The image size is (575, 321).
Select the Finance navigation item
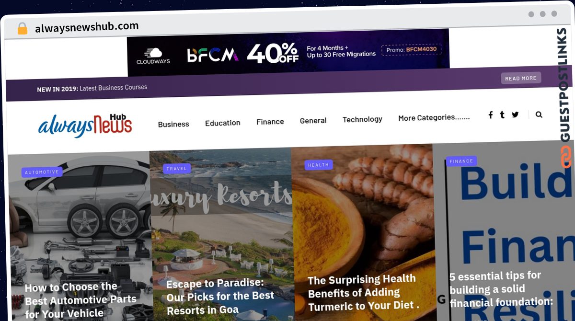pyautogui.click(x=270, y=122)
